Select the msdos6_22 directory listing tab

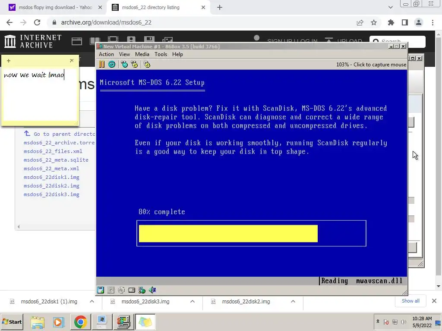click(x=151, y=7)
